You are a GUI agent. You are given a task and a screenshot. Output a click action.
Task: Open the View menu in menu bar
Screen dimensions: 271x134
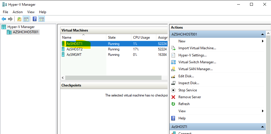(31, 12)
